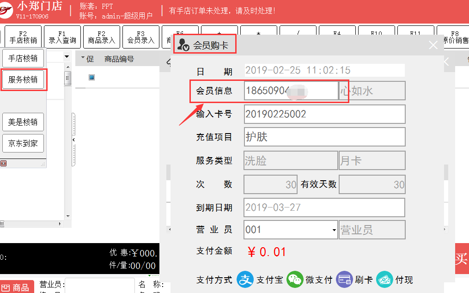This screenshot has height=293, width=469.
Task: Click the left list scrollbar up arrow
Action: (x=68, y=67)
